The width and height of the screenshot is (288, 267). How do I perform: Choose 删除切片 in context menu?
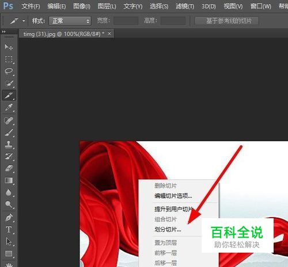(165, 185)
